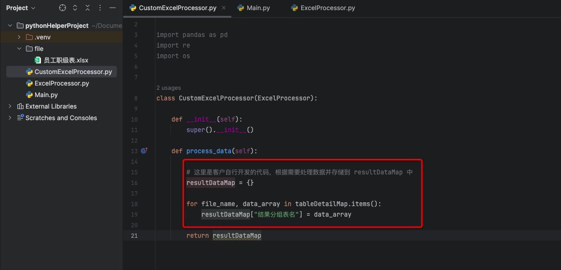Close the CustomExcelProcessor.py editor tab
Image resolution: width=561 pixels, height=270 pixels.
224,8
